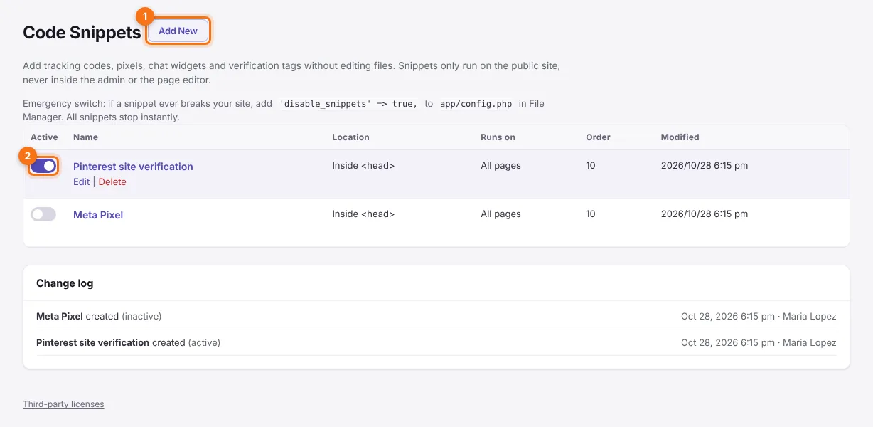Click the Inside <head> cell for Pinterest row
Image resolution: width=873 pixels, height=427 pixels.
point(363,166)
